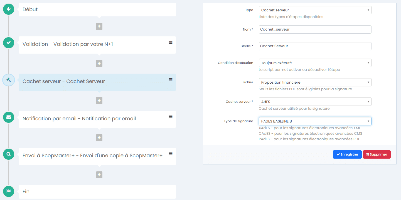Open the hamburger menu on Validation par votre N+1
The image size is (401, 200).
pyautogui.click(x=170, y=42)
